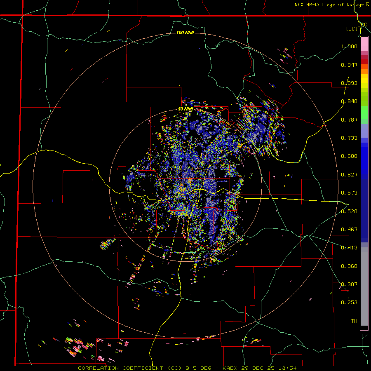Image resolution: width=371 pixels, height=371 pixels.
Task: Click the 0.733 legend value
Action: (x=349, y=138)
